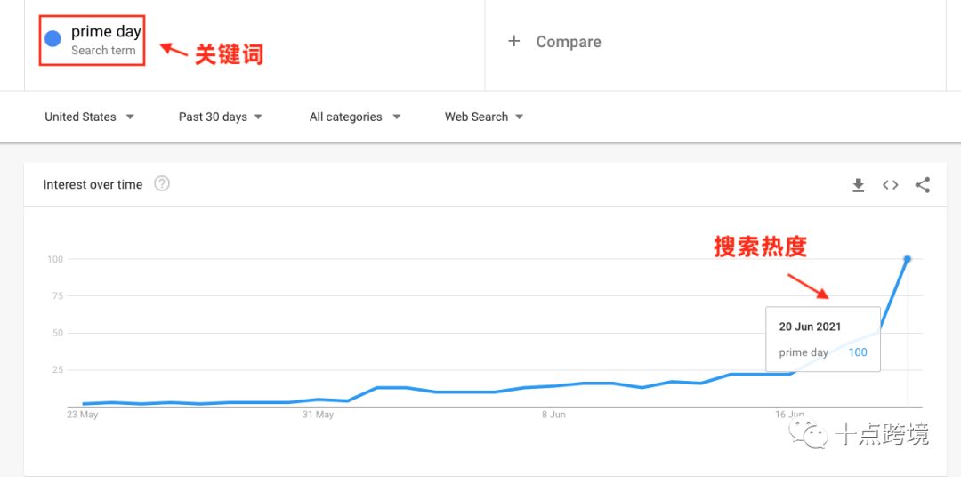Change the Web Search type dropdown
This screenshot has height=477, width=961.
(x=484, y=117)
